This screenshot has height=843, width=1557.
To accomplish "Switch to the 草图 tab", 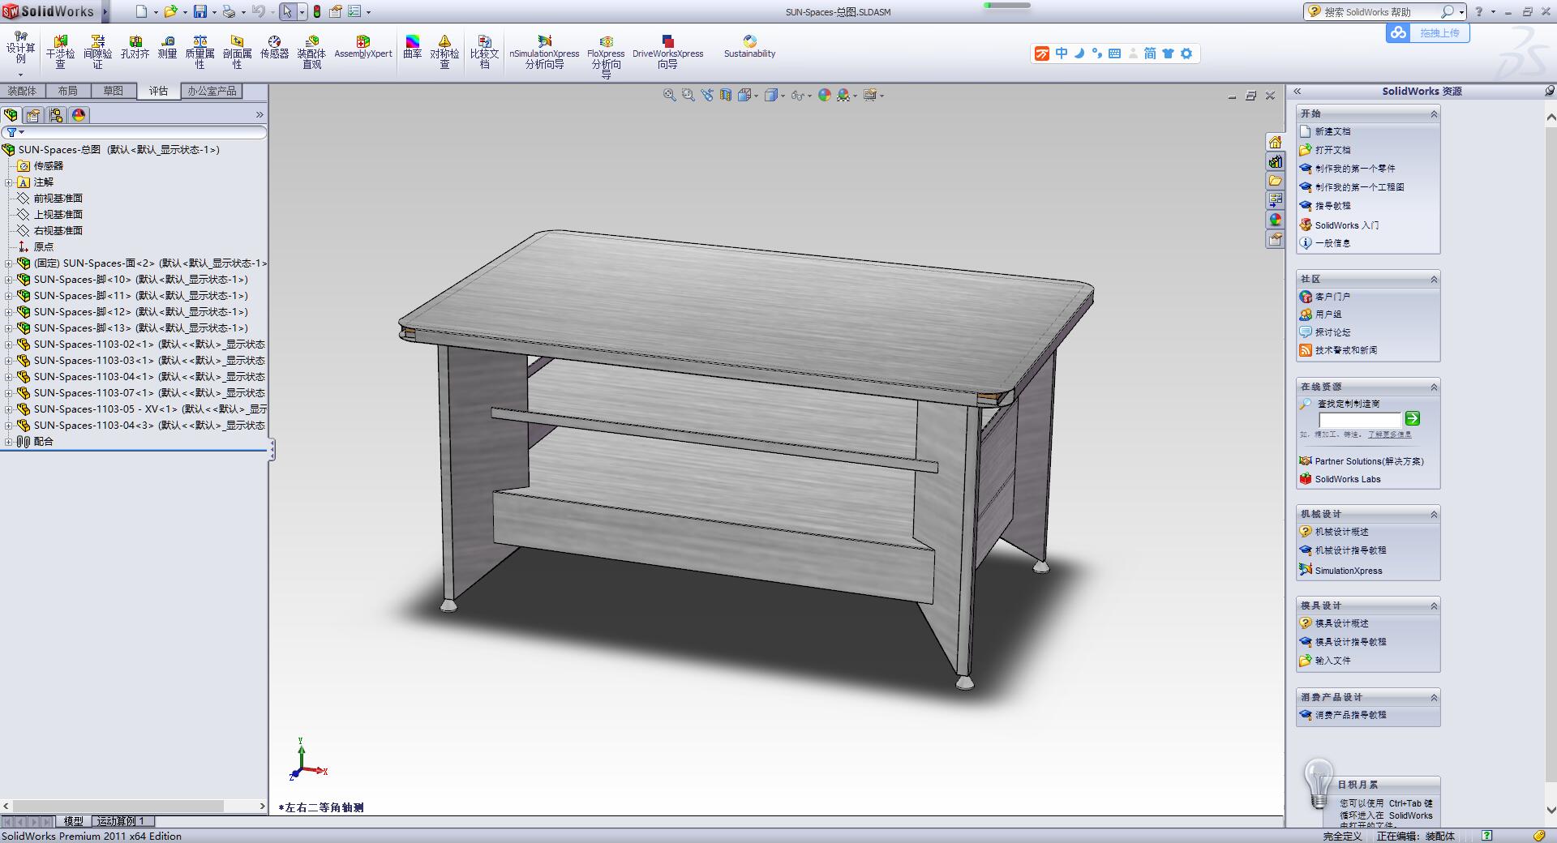I will [x=113, y=91].
